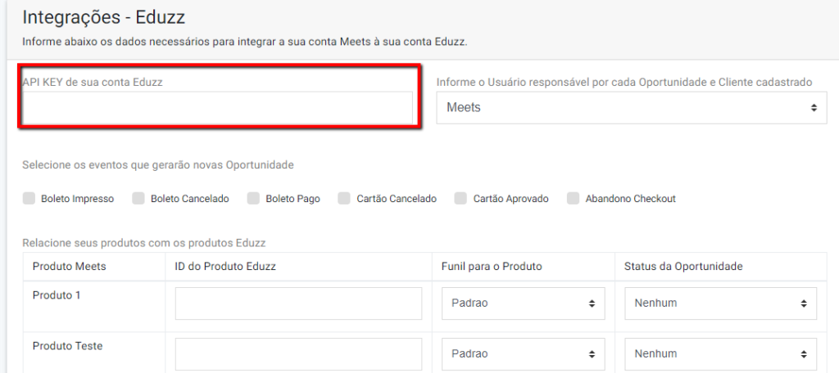Click the API KEY de sua conta Eduzz field
The image size is (839, 373).
[217, 107]
